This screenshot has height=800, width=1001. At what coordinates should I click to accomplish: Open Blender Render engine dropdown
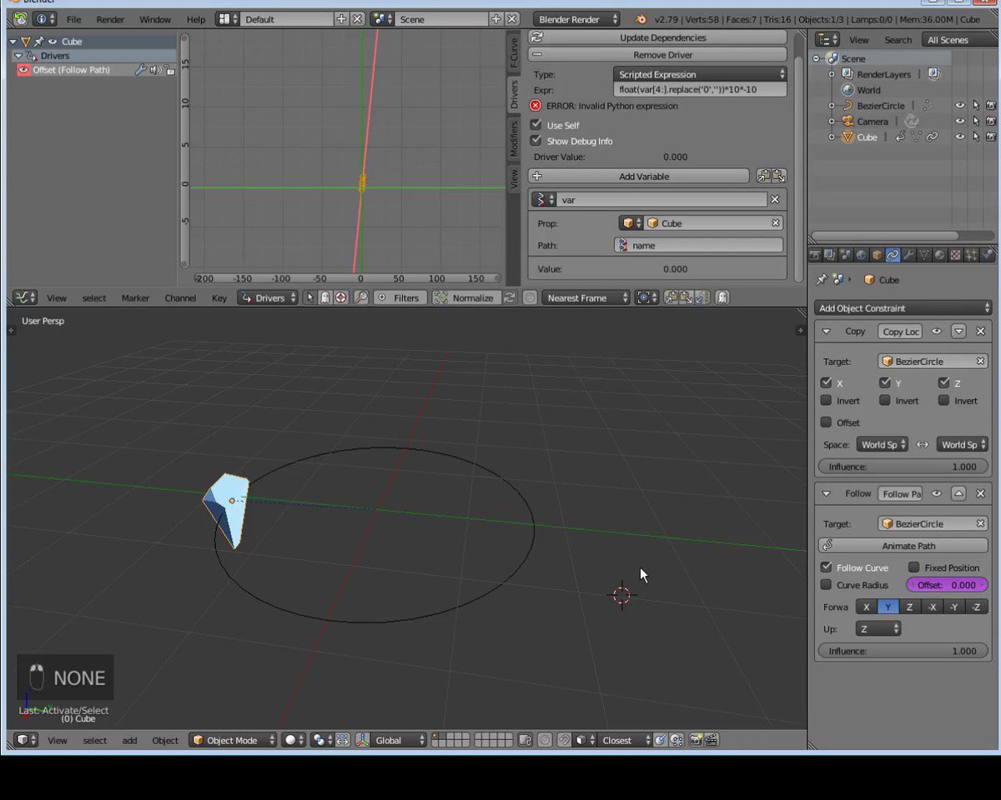click(577, 19)
